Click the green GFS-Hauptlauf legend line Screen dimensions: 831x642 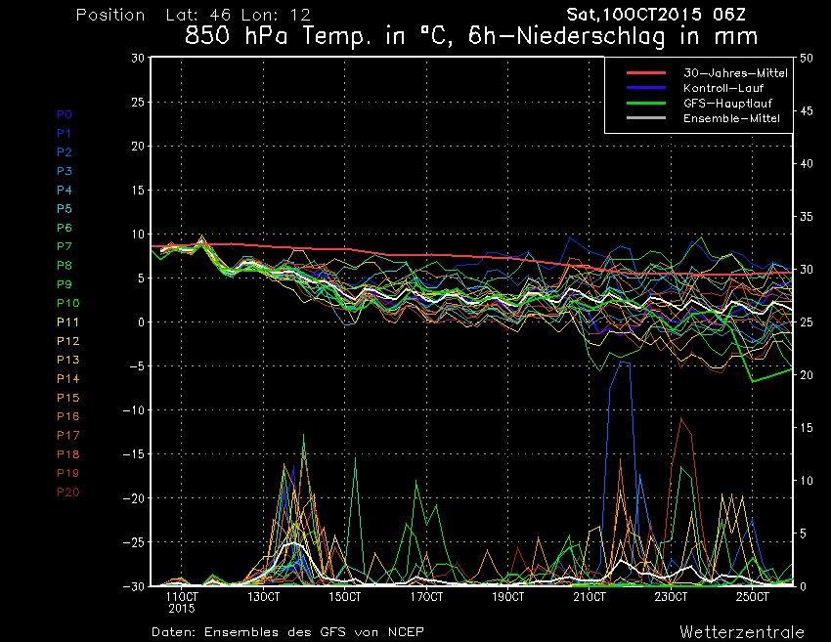click(x=645, y=103)
